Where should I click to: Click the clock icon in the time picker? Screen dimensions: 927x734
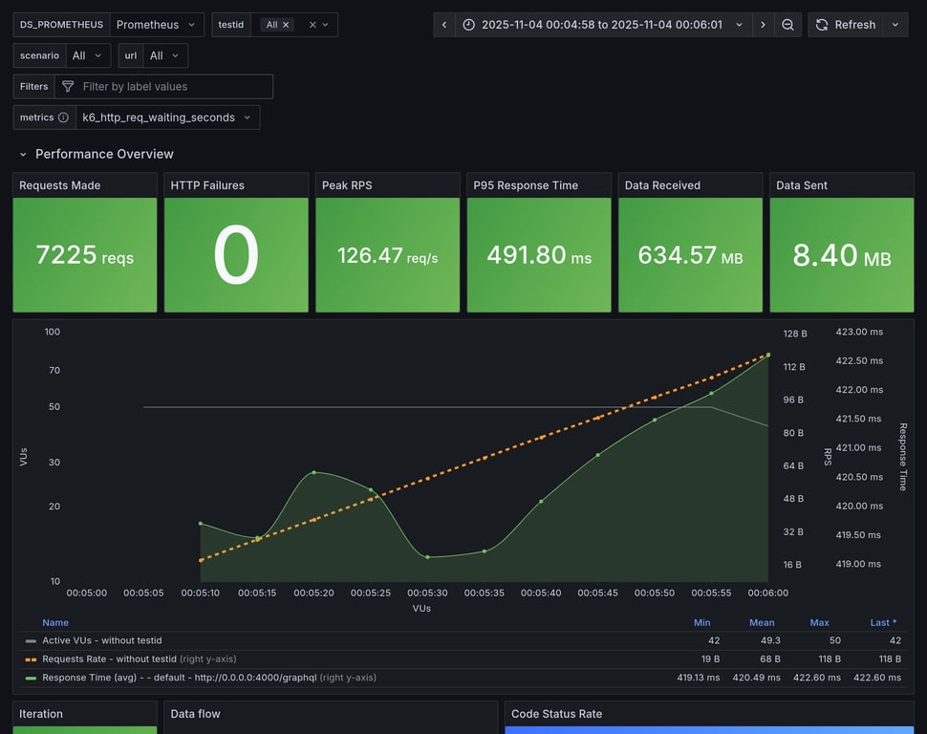point(468,25)
